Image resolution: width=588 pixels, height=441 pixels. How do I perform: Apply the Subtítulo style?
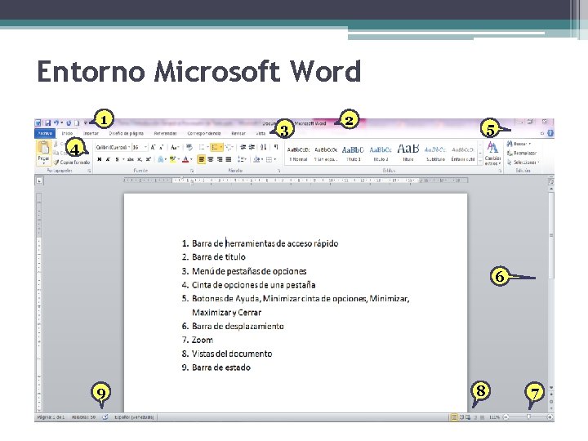(435, 154)
